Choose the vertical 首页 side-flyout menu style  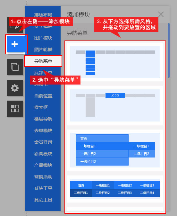(115, 150)
